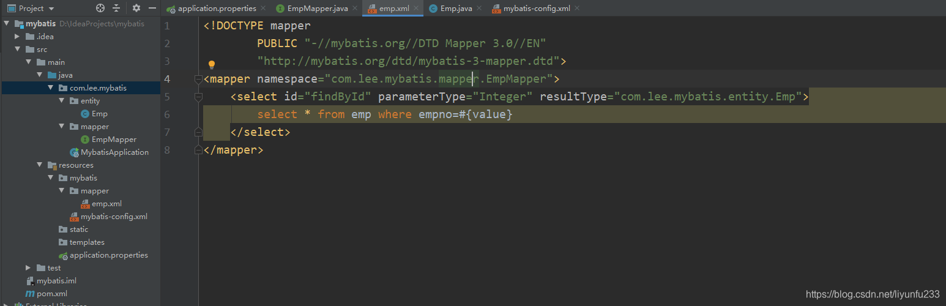
Task: Close the emp.xml tab
Action: point(416,9)
